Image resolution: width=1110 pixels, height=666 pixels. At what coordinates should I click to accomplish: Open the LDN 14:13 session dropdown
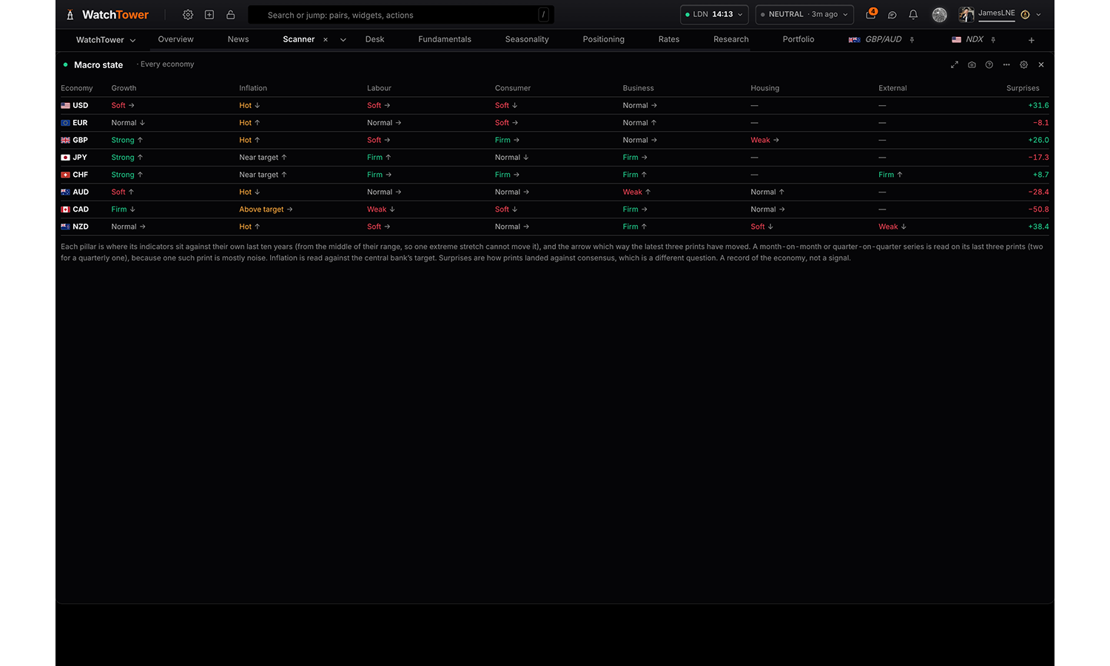click(714, 15)
